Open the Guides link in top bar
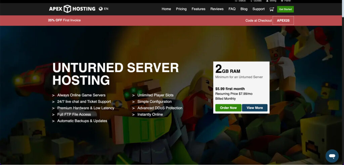 pos(256,1)
